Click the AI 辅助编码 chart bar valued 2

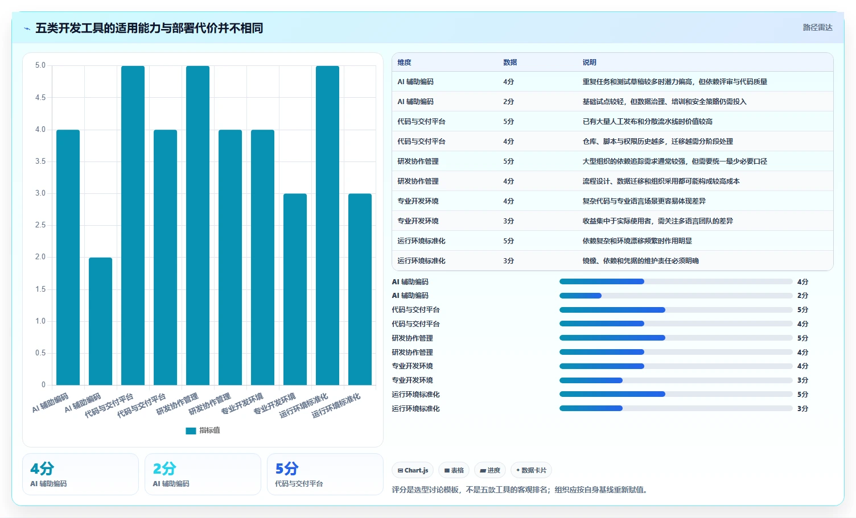point(101,321)
